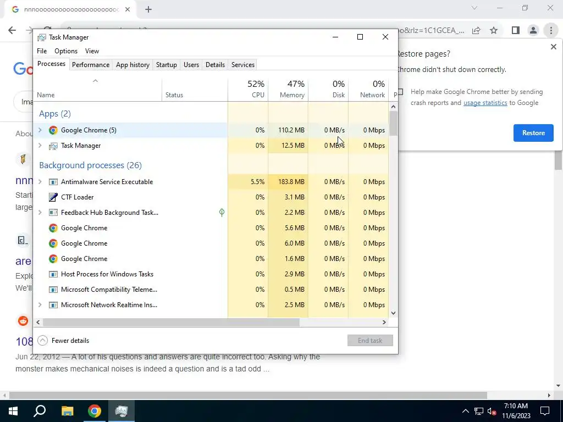Click the greyed End task button
The width and height of the screenshot is (563, 422).
pyautogui.click(x=370, y=341)
